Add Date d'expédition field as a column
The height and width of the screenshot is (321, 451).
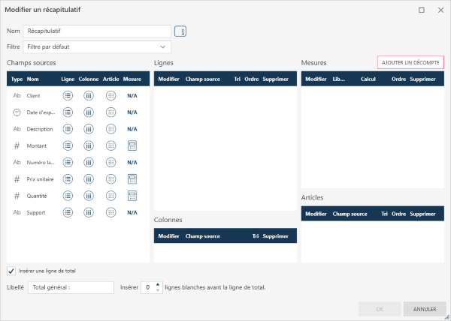[x=89, y=112]
